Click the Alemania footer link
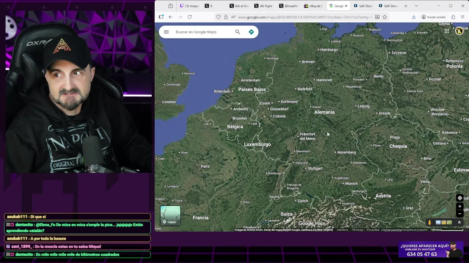Viewport: 469px width, 263px height. [342, 230]
